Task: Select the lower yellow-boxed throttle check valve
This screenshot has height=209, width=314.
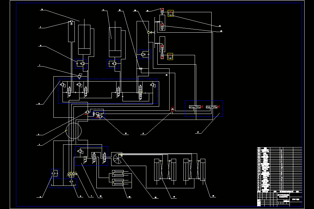Action: tap(170, 56)
